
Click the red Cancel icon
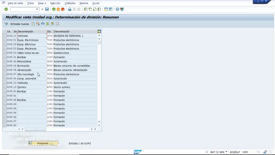(63, 9)
